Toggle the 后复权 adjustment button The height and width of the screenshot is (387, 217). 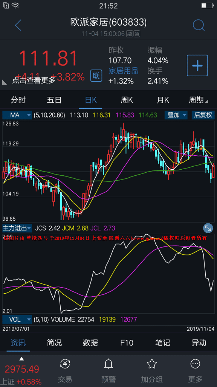tap(203, 115)
